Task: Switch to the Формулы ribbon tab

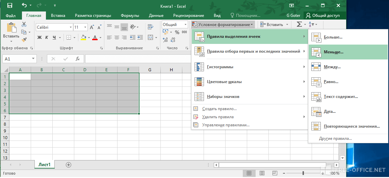Action: pyautogui.click(x=130, y=16)
